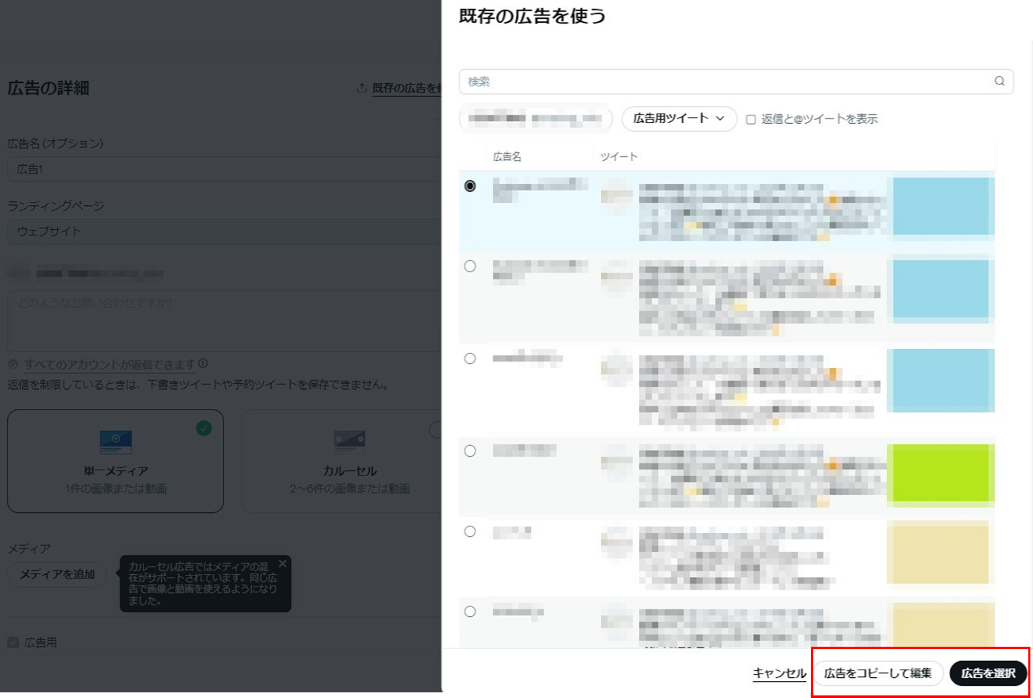
Task: Click the fifth ad's beige thumbnail
Action: point(941,553)
